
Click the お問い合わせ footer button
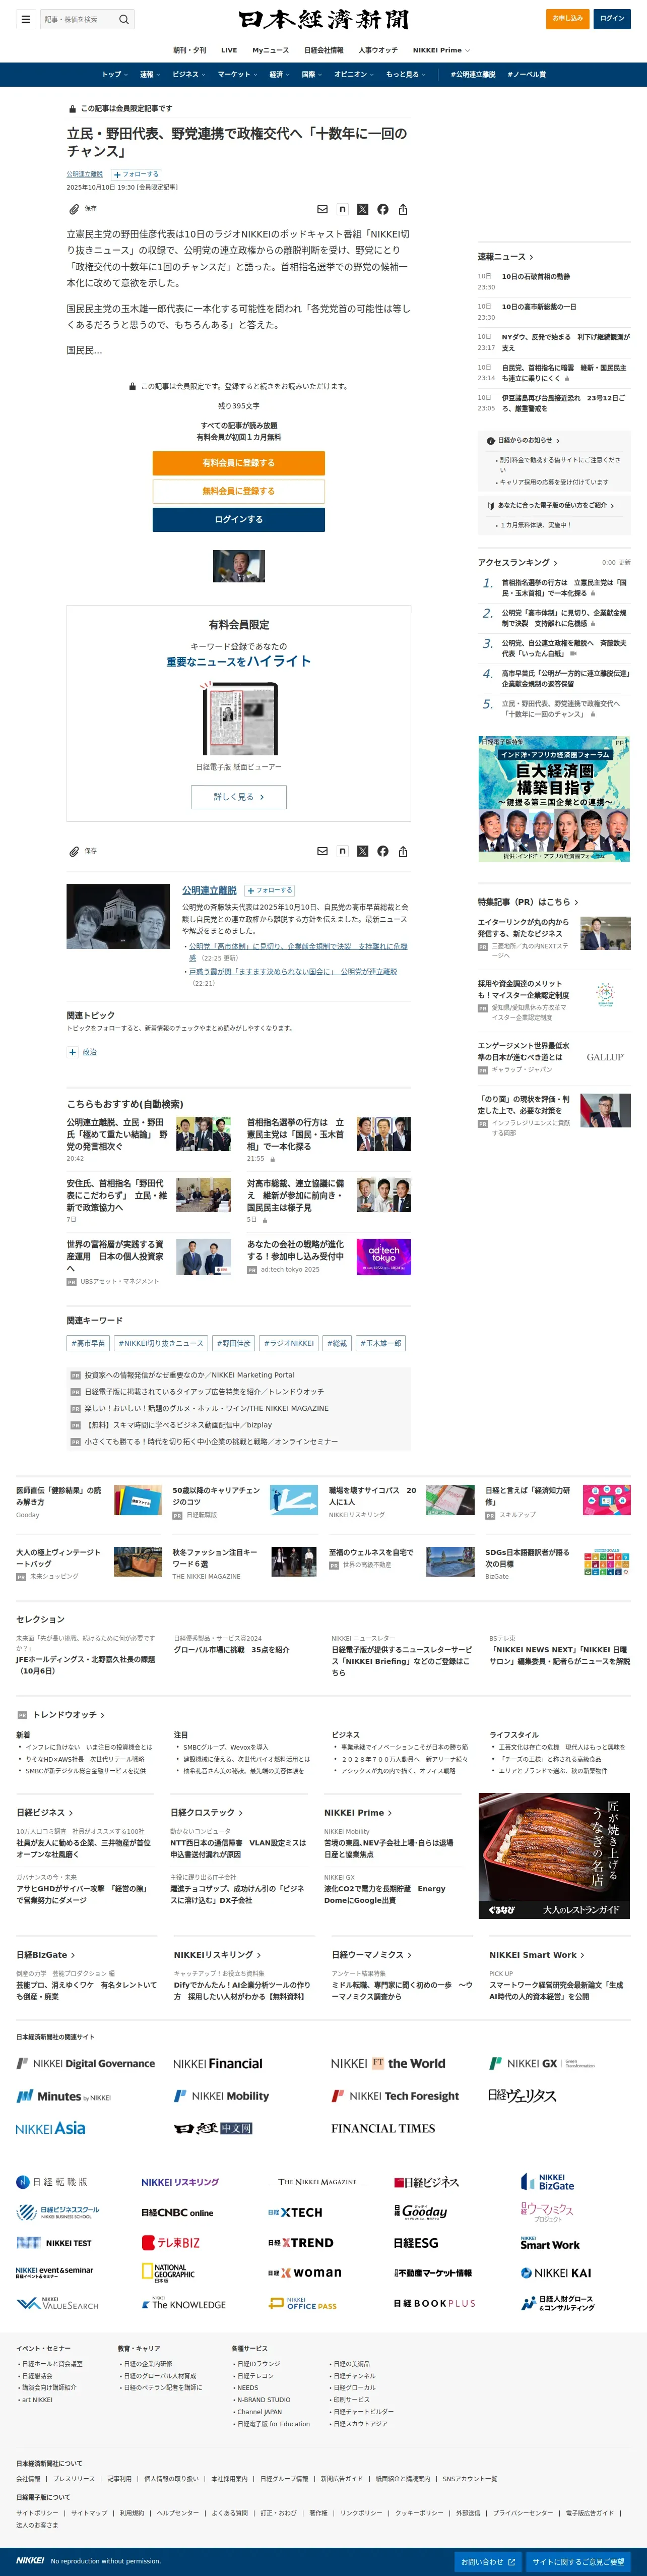click(x=488, y=2561)
